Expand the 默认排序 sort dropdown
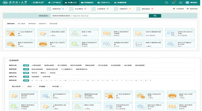 [x=17, y=87]
